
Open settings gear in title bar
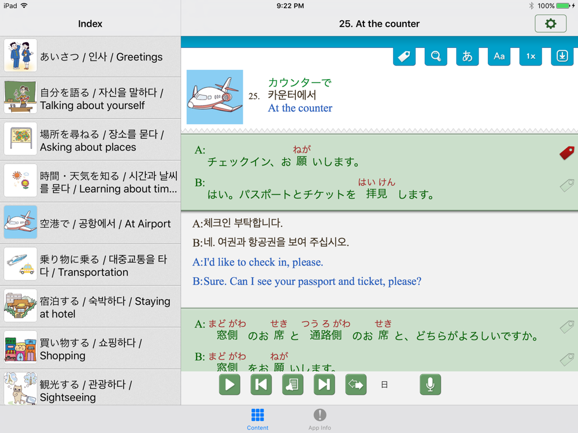pos(550,24)
